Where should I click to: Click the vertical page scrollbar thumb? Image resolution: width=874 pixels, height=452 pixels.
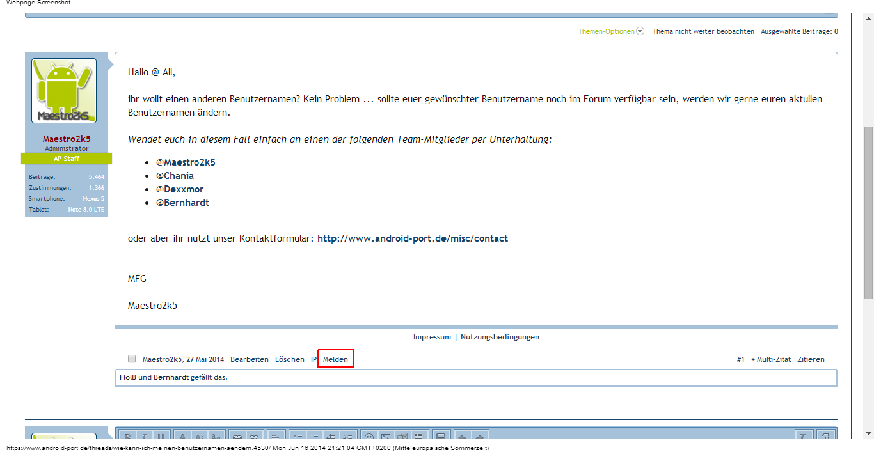click(868, 211)
